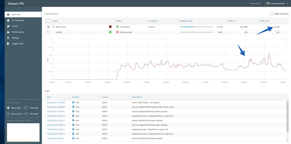Select log time 13.03.2018 13:20:14
The height and width of the screenshot is (144, 291).
[x=56, y=116]
